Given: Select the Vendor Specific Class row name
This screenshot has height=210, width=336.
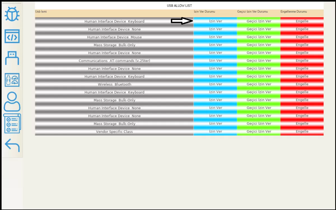Looking at the screenshot, I should 114,132.
